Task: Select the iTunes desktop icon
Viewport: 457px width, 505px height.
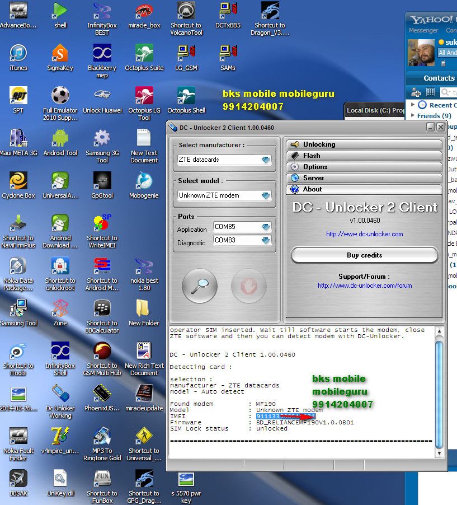Action: click(18, 57)
